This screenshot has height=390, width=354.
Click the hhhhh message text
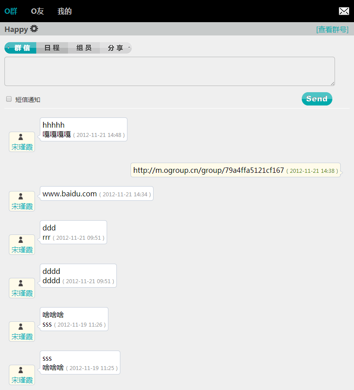pos(54,125)
